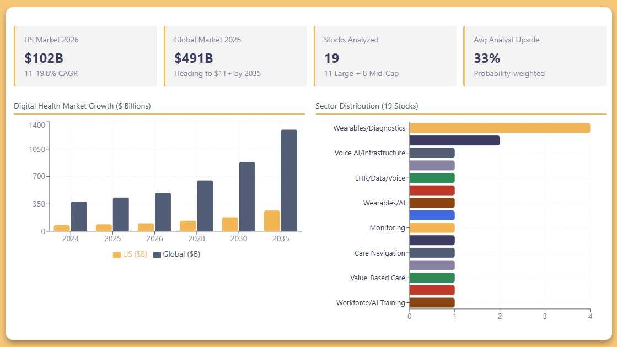Viewport: 617px width, 347px height.
Task: Click the green EHR/Data/Voice bar
Action: 432,178
